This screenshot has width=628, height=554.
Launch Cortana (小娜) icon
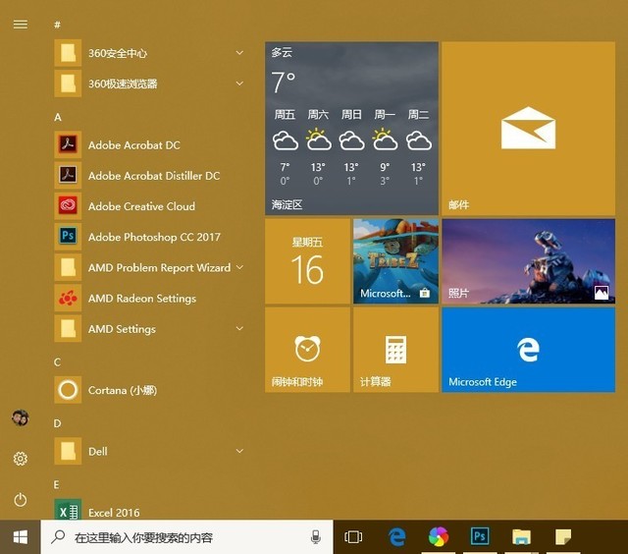[68, 390]
